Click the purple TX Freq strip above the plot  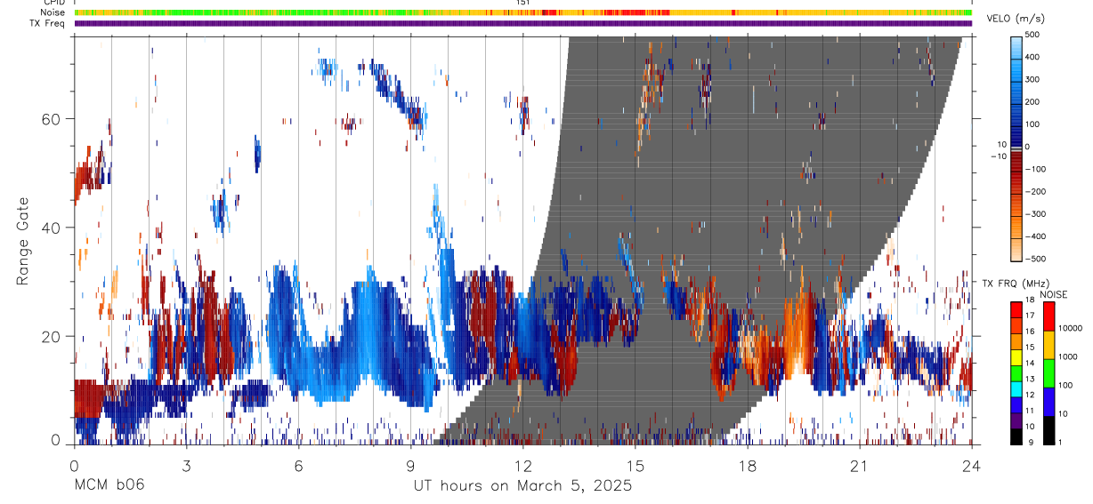523,23
